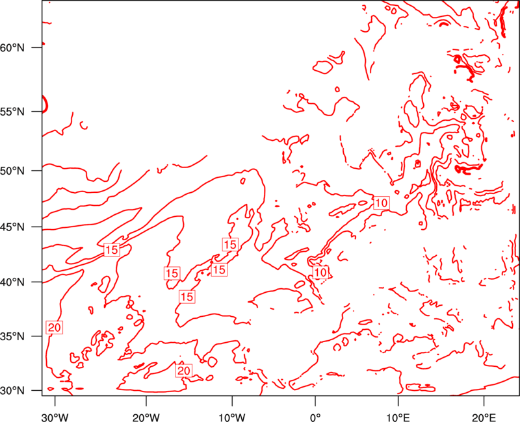Click the contour label 20 near 36°N
The width and height of the screenshot is (520, 422).
point(55,327)
